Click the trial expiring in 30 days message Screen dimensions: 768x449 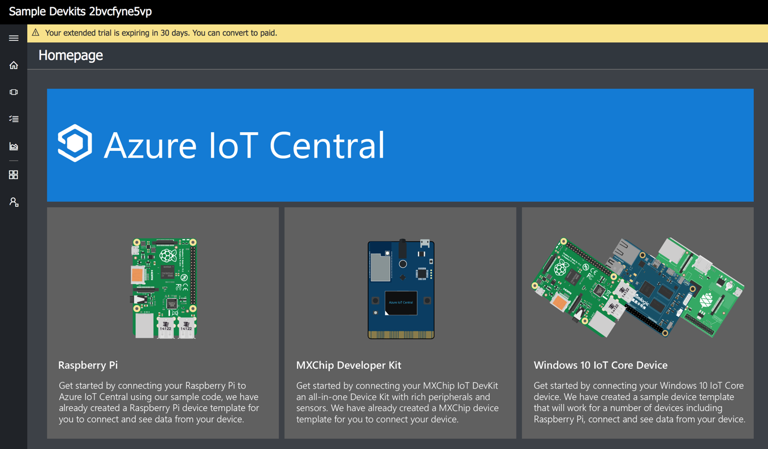(x=161, y=33)
